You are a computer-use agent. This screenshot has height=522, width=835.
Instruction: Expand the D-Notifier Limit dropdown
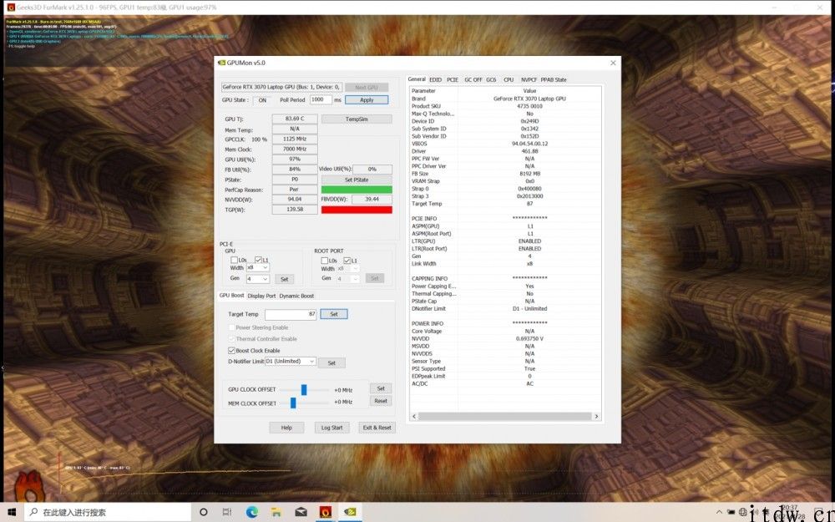point(291,361)
